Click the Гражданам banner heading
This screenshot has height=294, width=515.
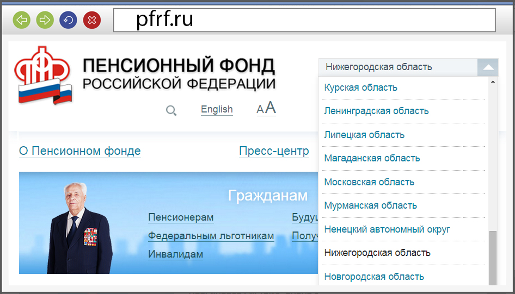[268, 196]
